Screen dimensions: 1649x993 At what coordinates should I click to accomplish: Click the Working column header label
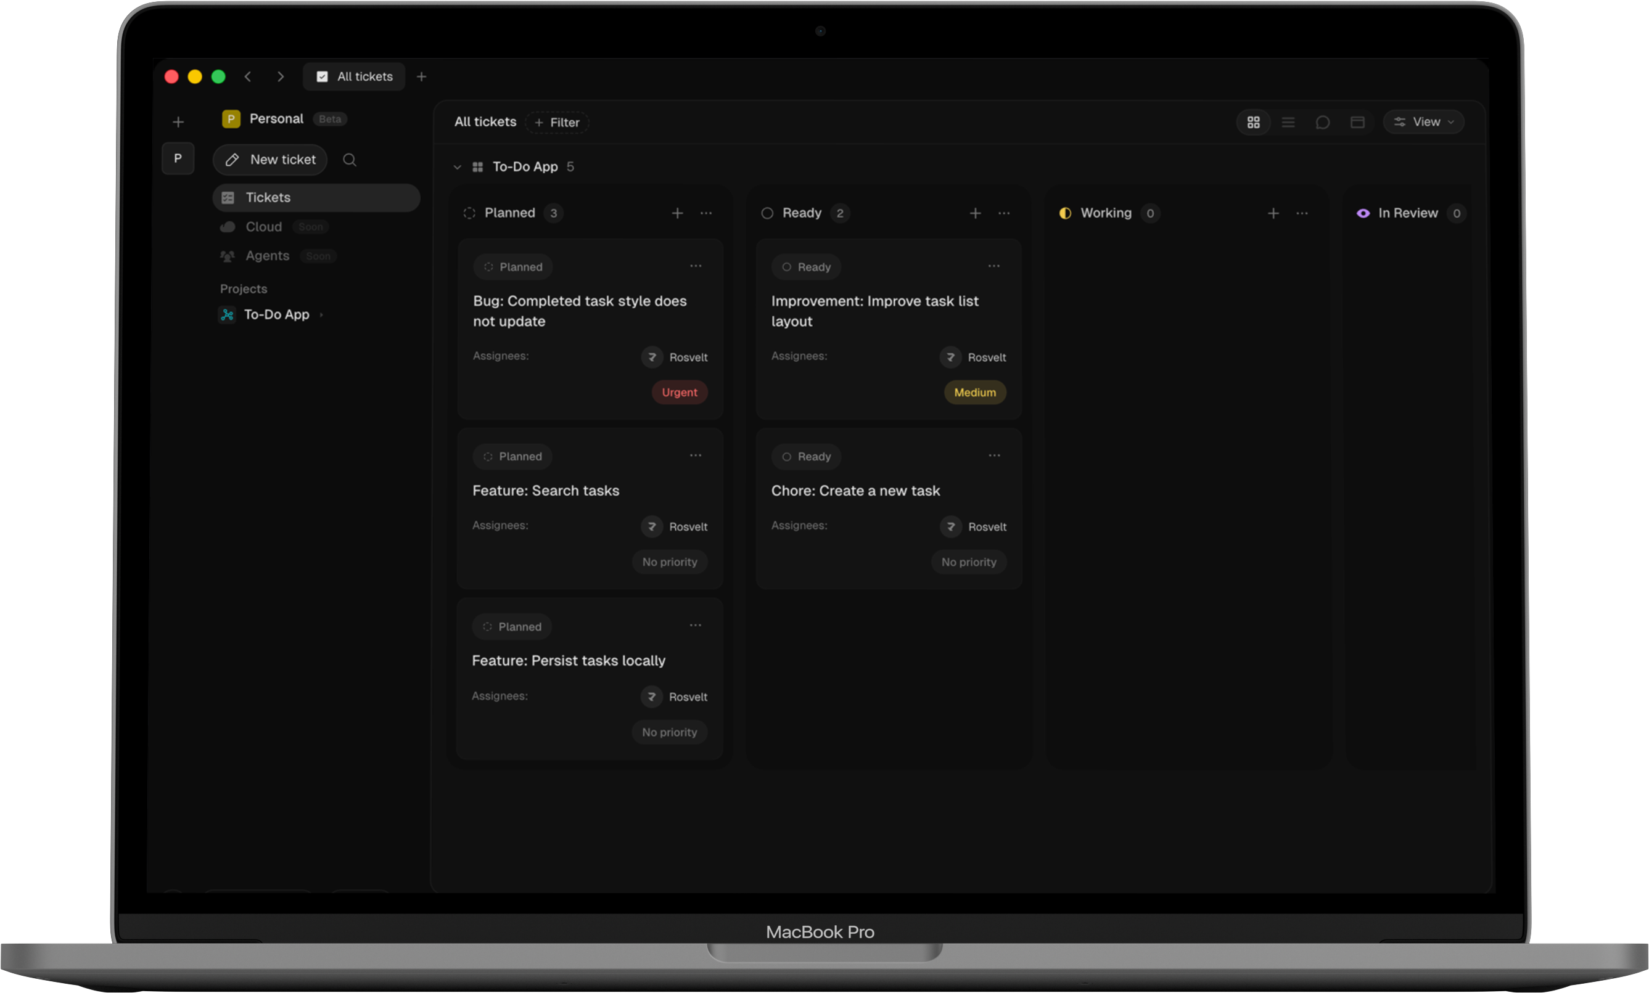click(x=1106, y=213)
